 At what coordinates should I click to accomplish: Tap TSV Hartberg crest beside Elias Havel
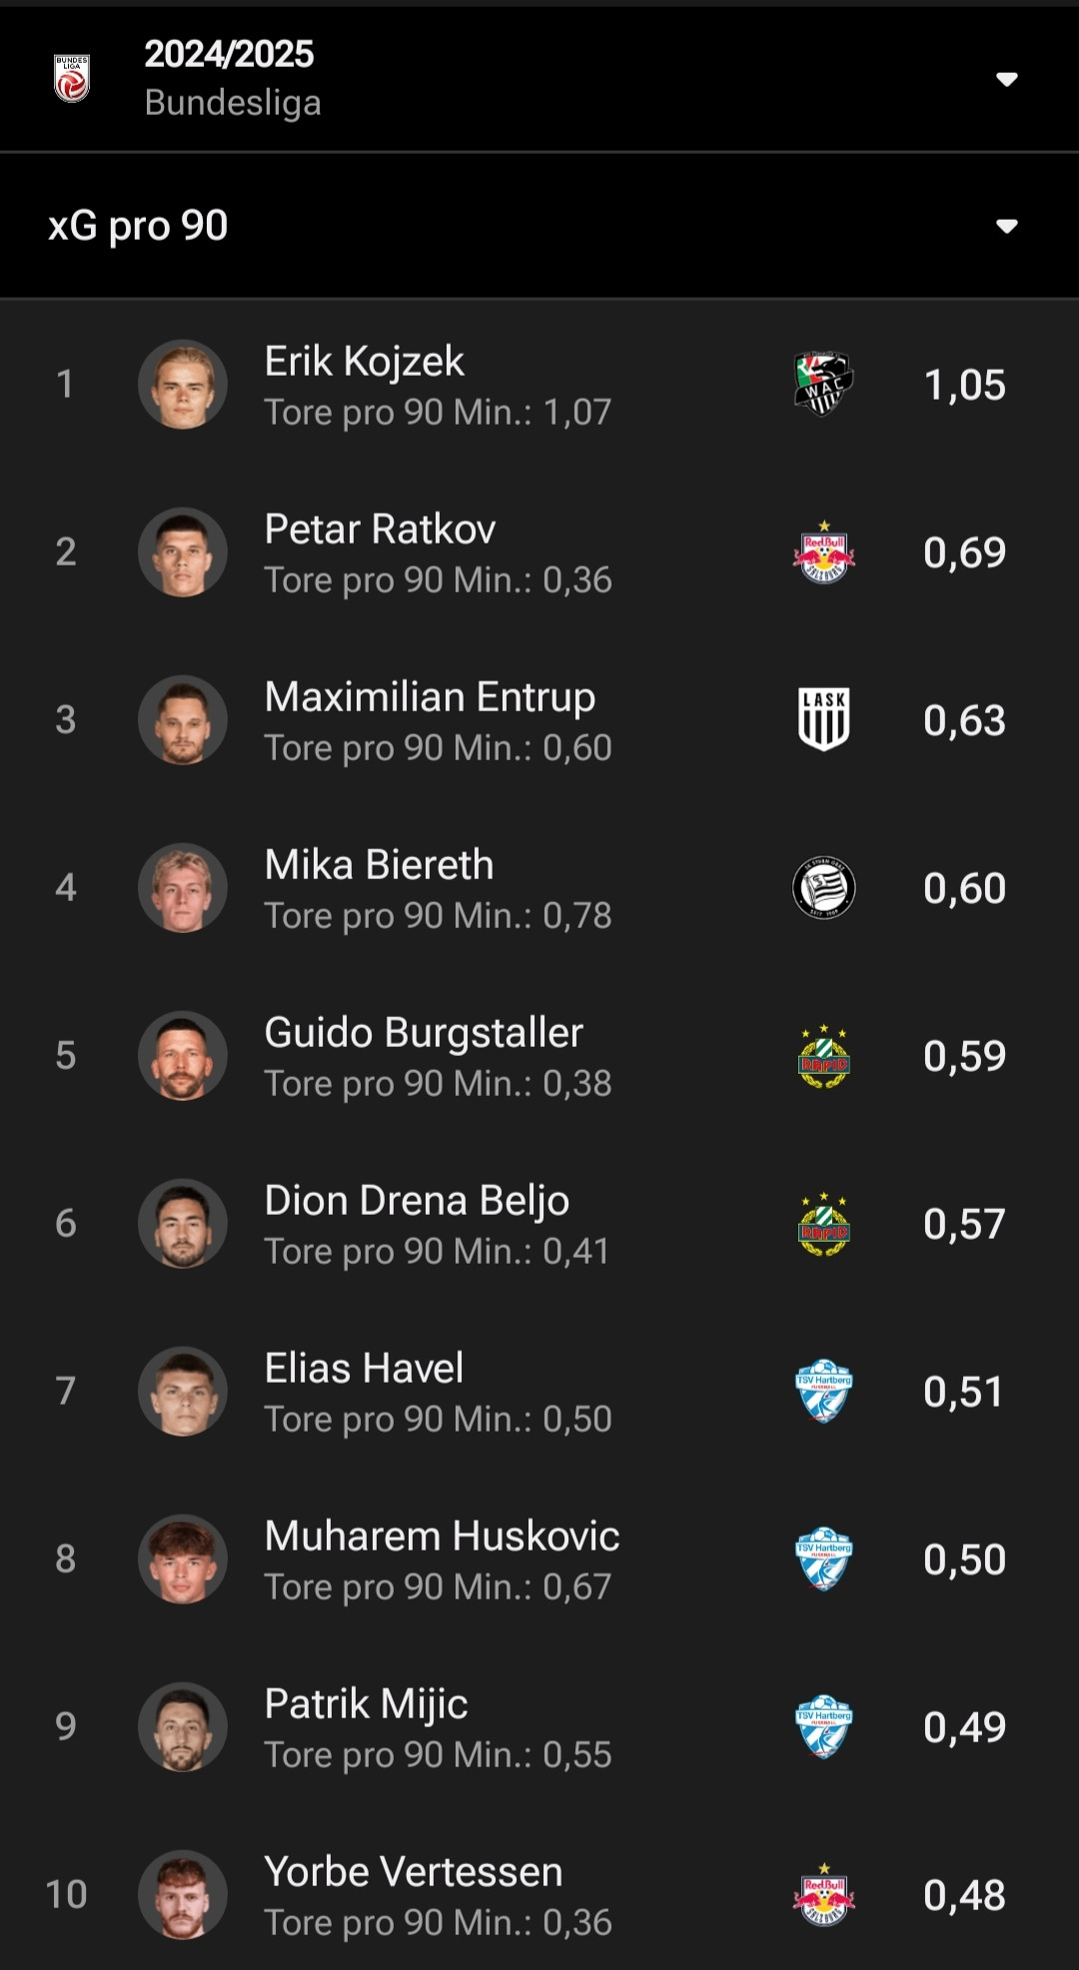(823, 1392)
